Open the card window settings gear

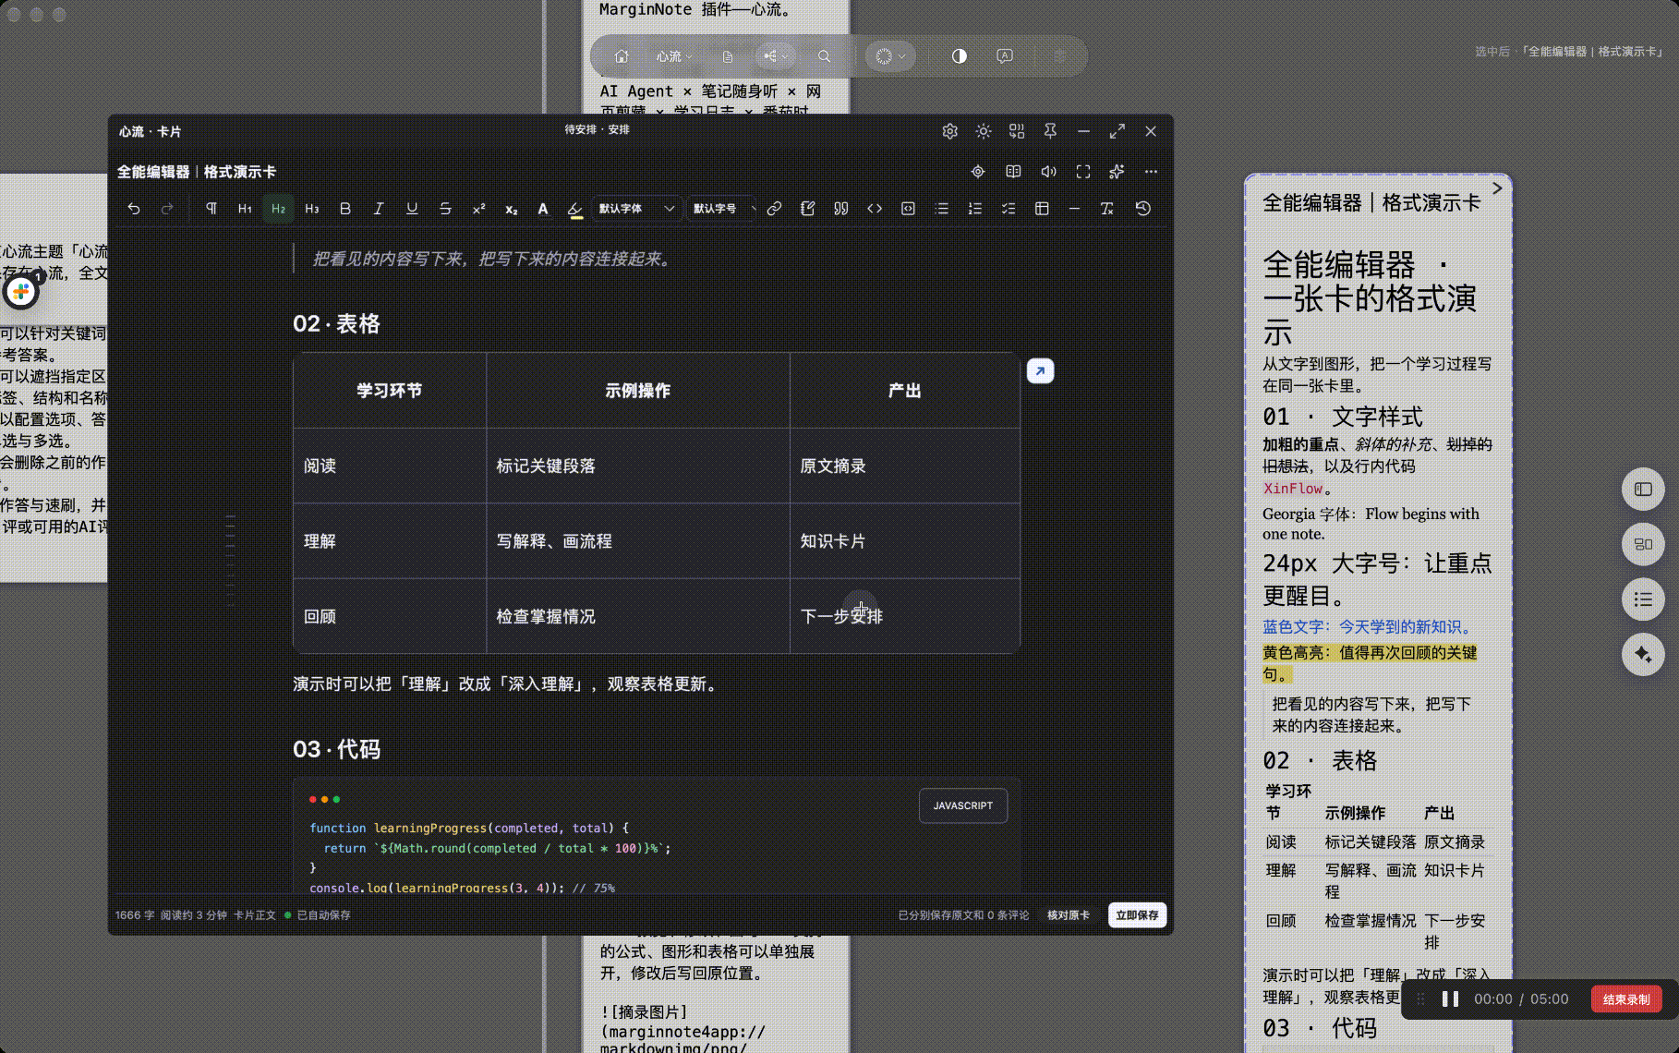949,131
